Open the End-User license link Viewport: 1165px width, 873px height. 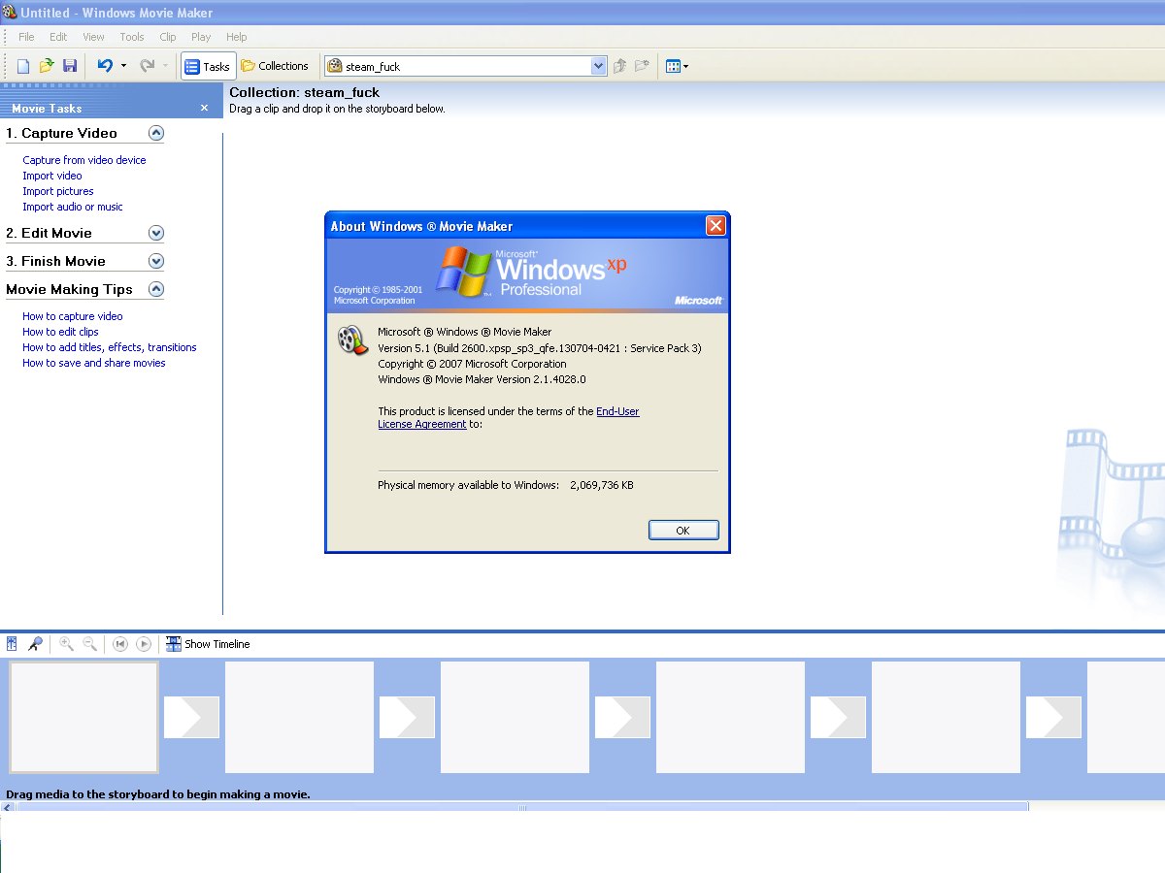click(x=617, y=411)
